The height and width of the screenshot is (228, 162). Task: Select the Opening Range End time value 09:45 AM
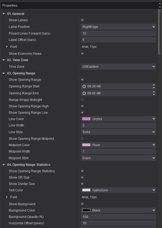point(94,93)
